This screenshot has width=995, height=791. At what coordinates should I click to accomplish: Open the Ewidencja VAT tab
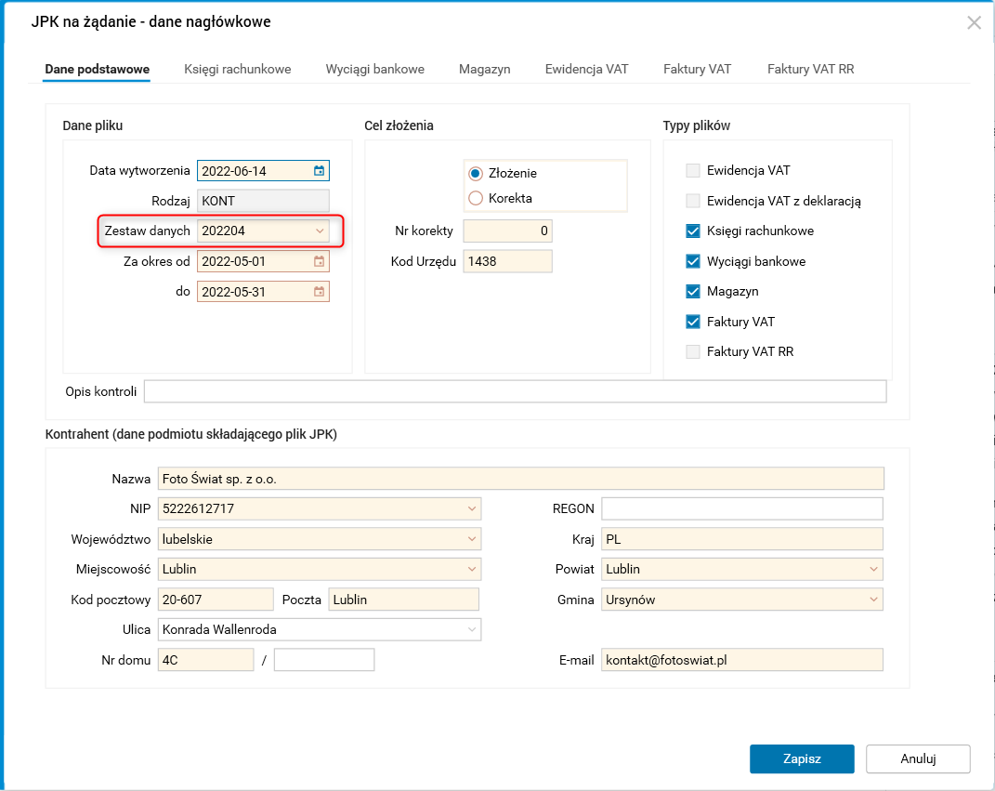coord(586,69)
